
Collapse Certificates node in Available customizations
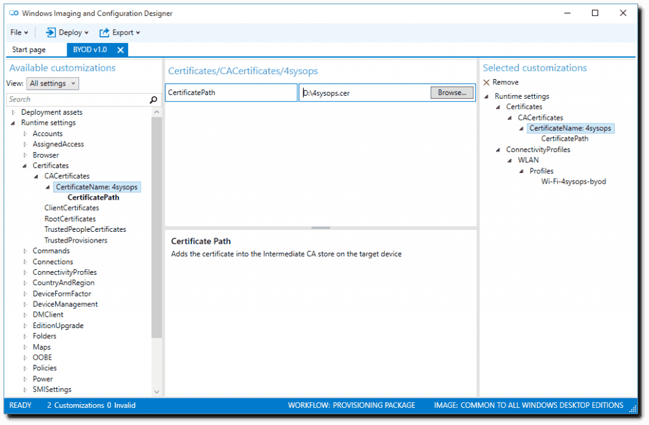click(x=25, y=165)
